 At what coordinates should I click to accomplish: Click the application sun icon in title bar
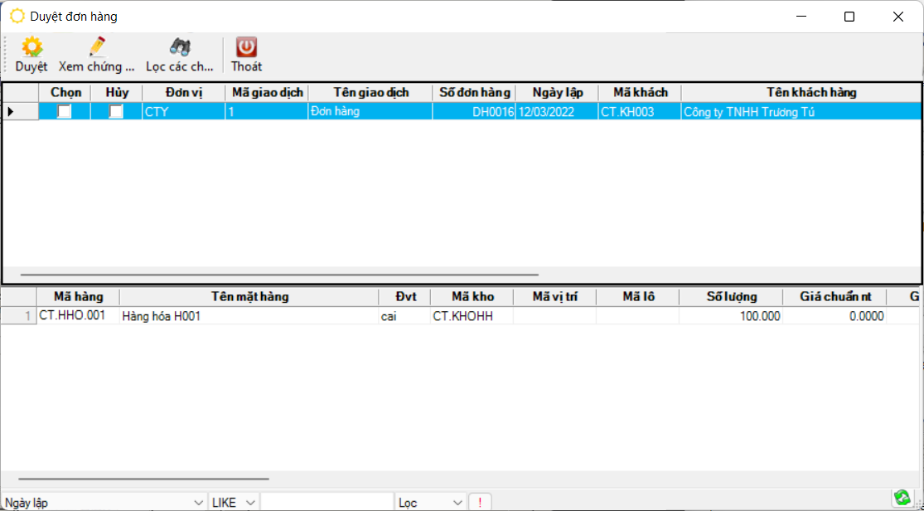point(17,17)
